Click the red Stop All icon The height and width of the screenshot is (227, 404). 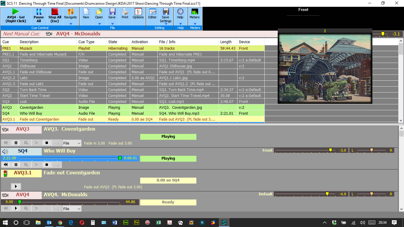coord(55,12)
